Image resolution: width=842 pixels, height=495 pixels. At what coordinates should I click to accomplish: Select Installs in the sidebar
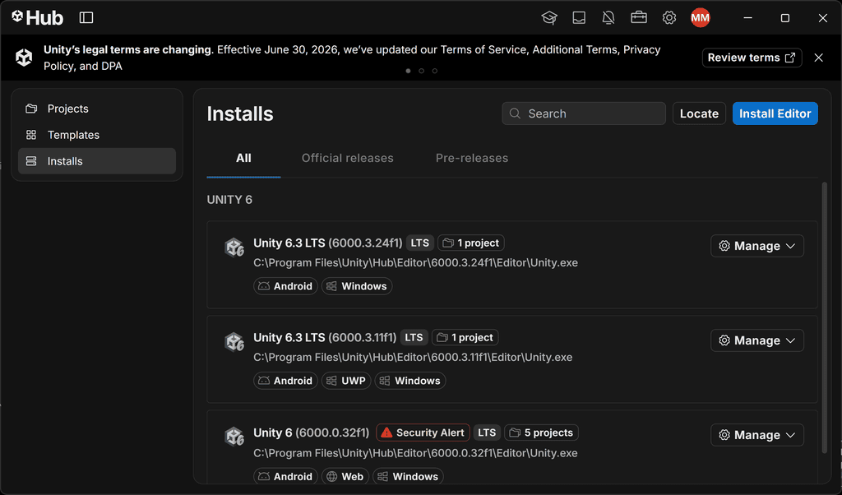click(x=97, y=161)
